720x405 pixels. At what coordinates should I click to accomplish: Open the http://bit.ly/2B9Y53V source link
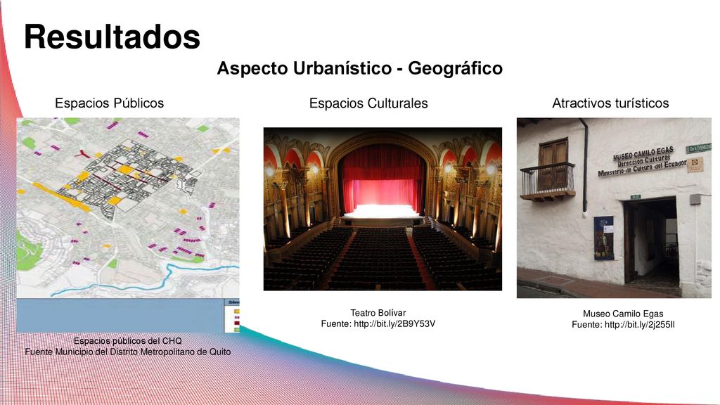[x=394, y=323]
